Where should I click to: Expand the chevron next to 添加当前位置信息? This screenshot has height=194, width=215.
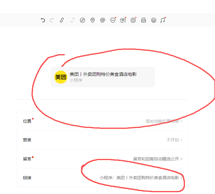click(181, 121)
